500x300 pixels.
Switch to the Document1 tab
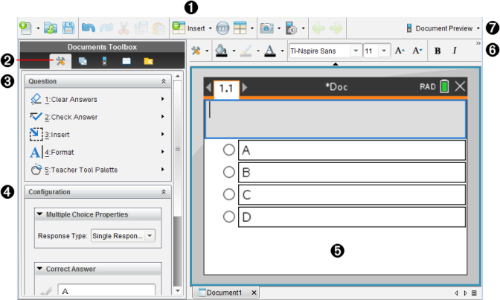coord(222,293)
